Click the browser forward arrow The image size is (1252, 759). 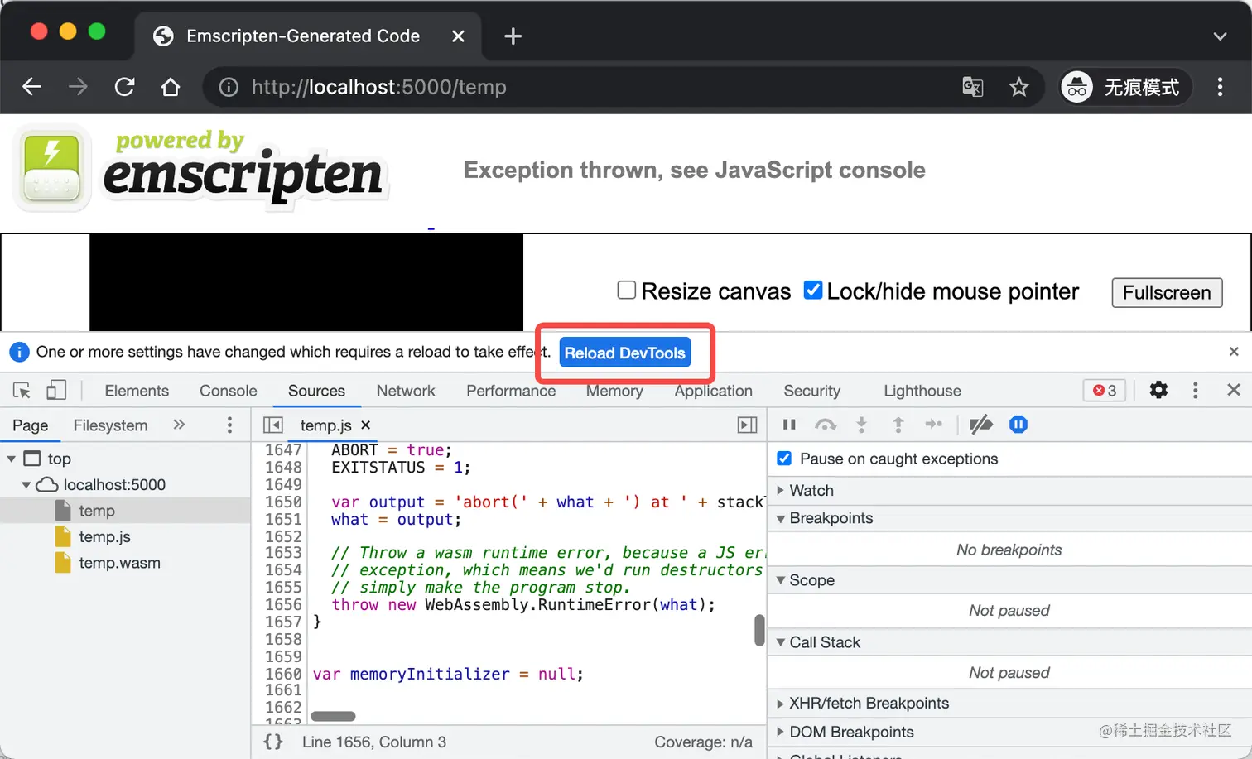78,87
